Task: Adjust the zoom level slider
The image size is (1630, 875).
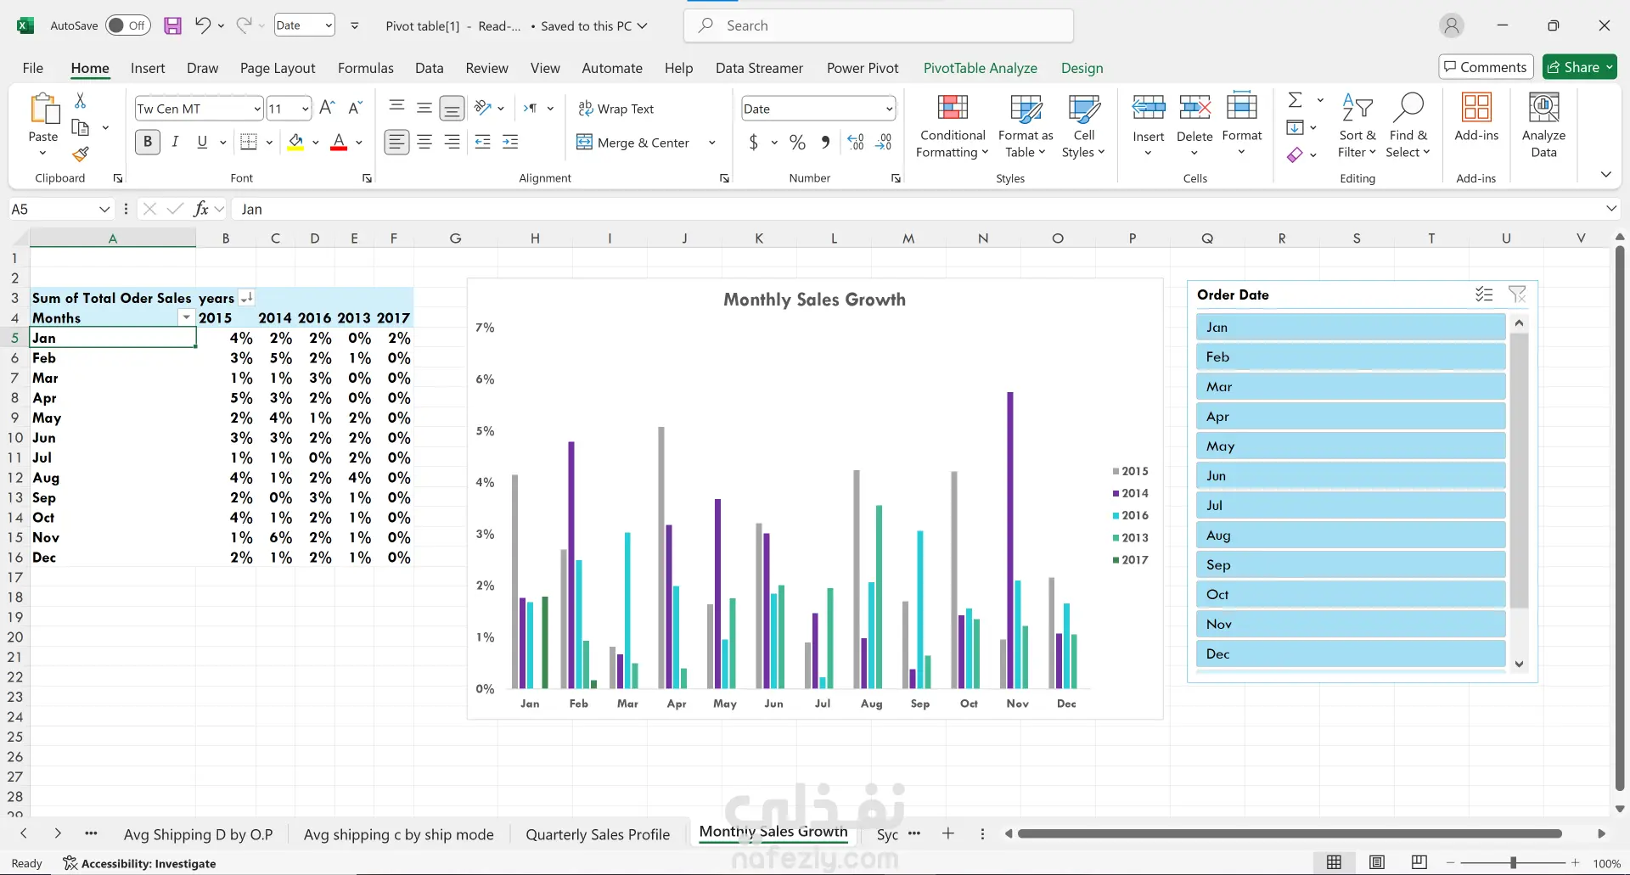Action: (1513, 863)
